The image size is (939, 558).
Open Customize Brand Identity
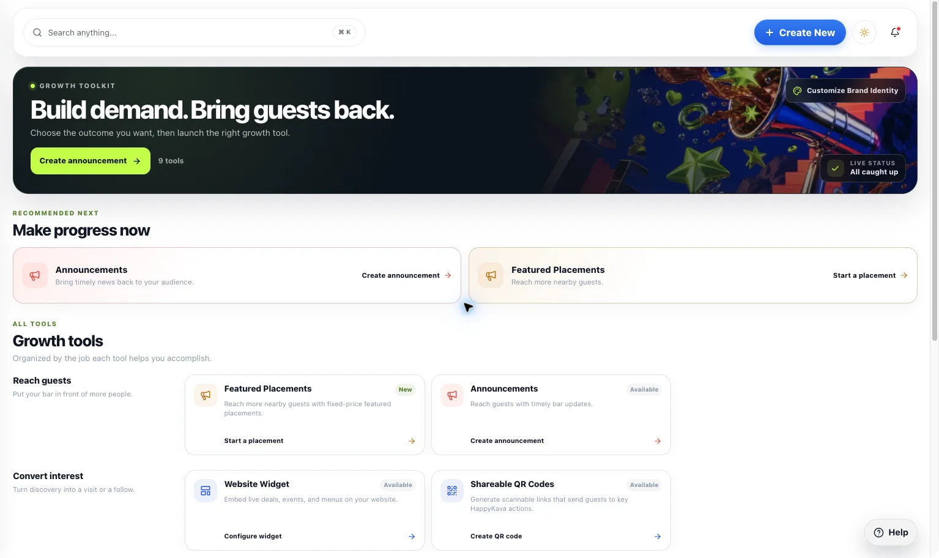(845, 91)
